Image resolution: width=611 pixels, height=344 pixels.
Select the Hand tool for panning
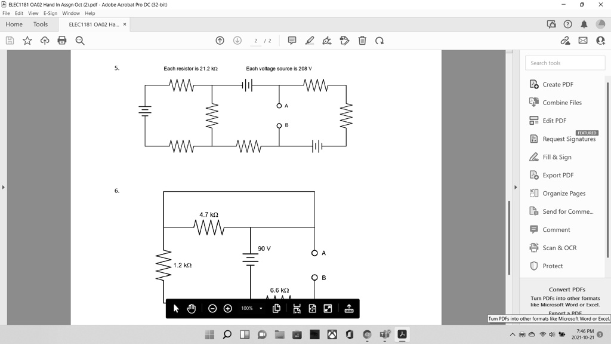(x=190, y=308)
